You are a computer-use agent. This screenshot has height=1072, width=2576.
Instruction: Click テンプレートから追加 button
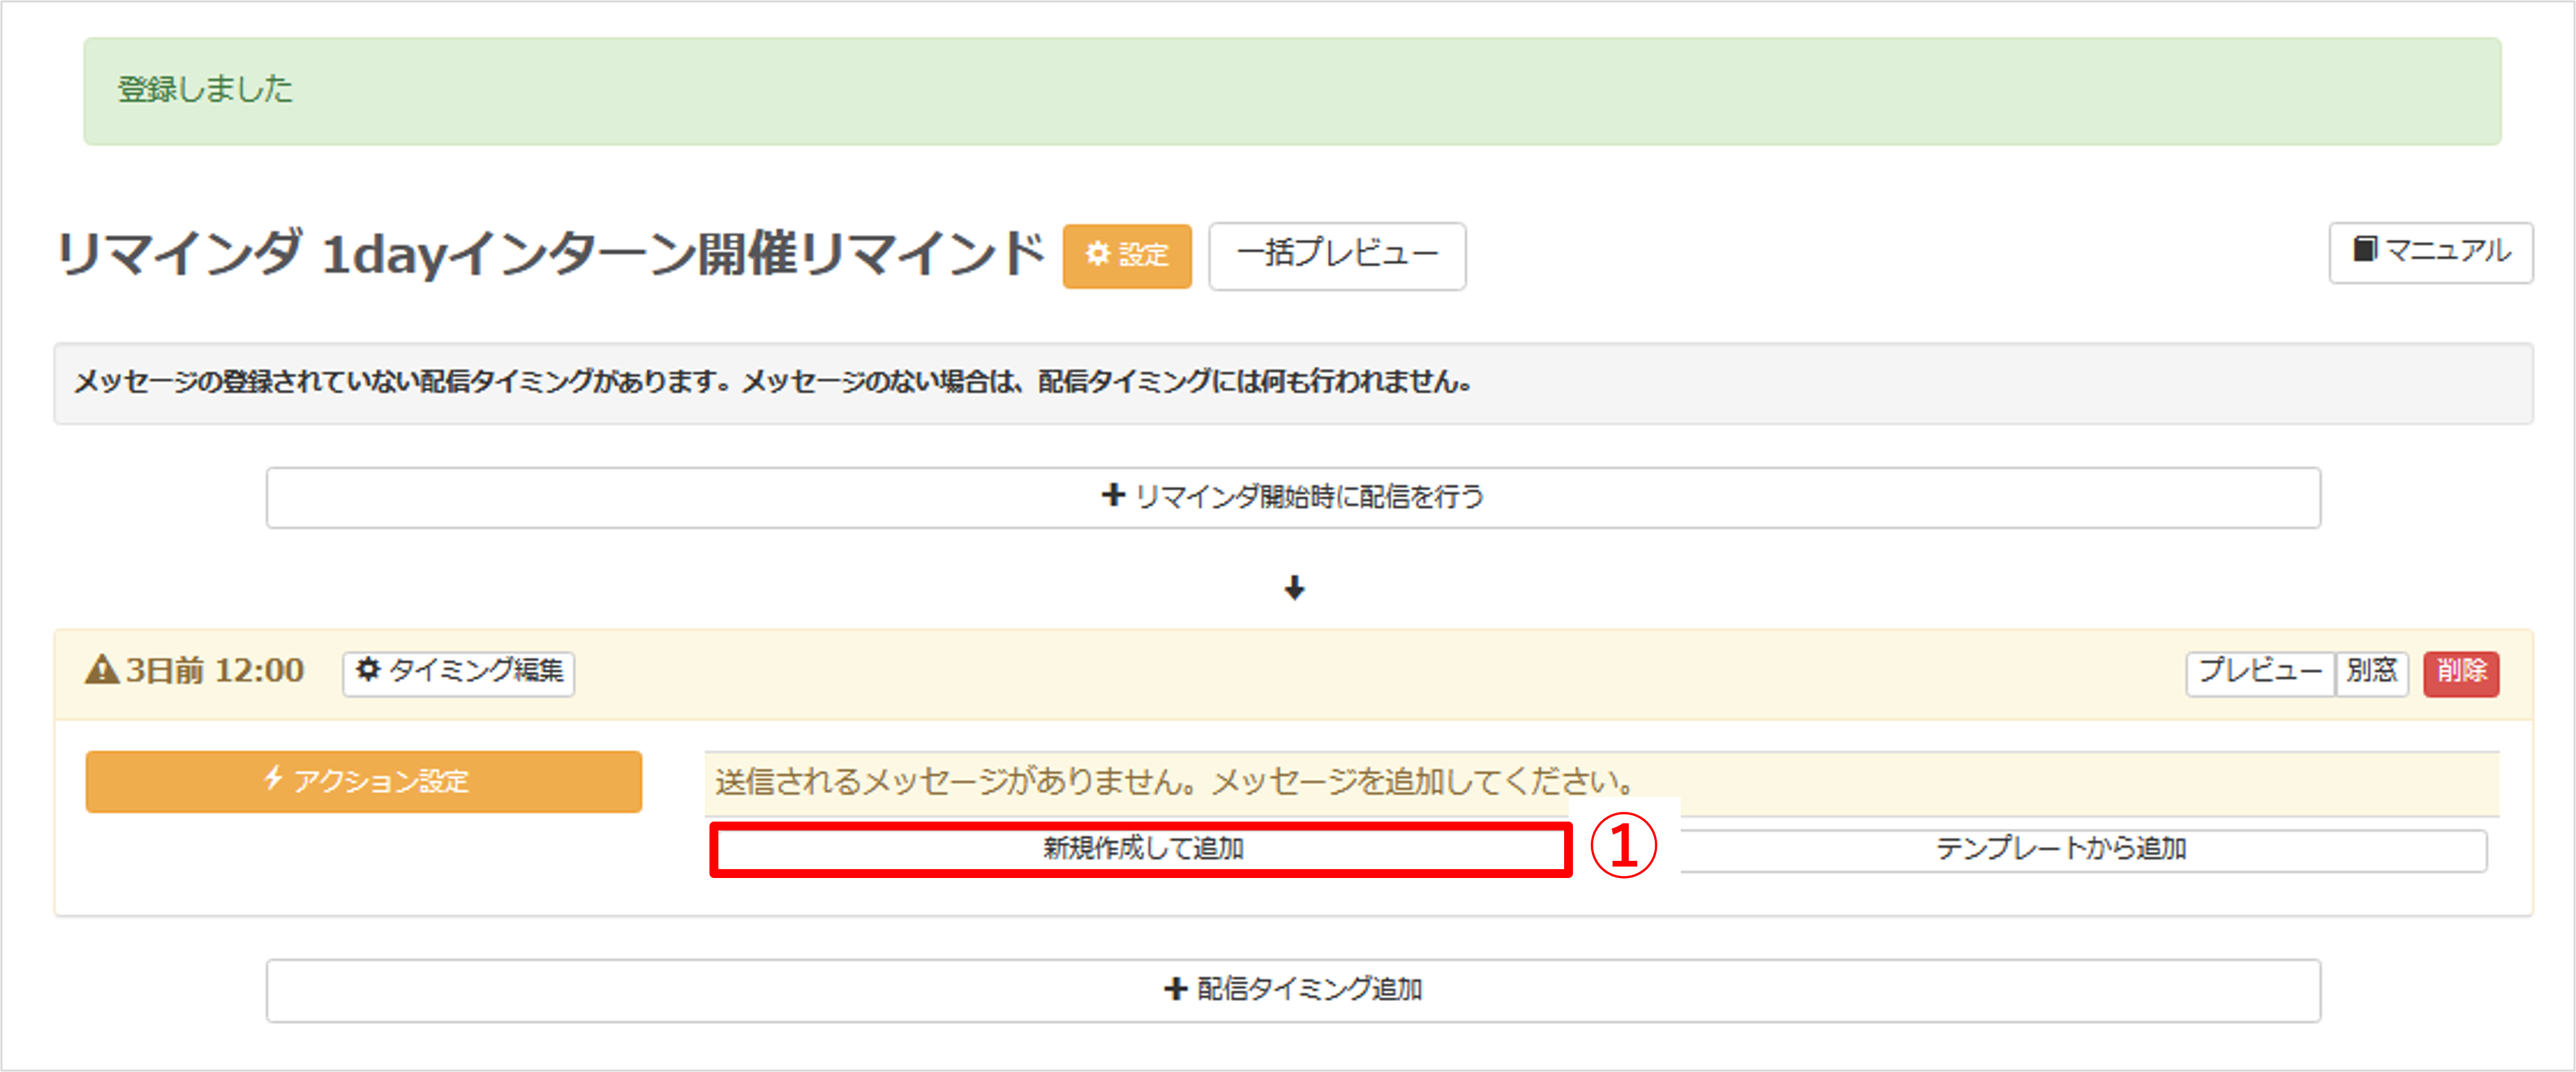pyautogui.click(x=2083, y=850)
